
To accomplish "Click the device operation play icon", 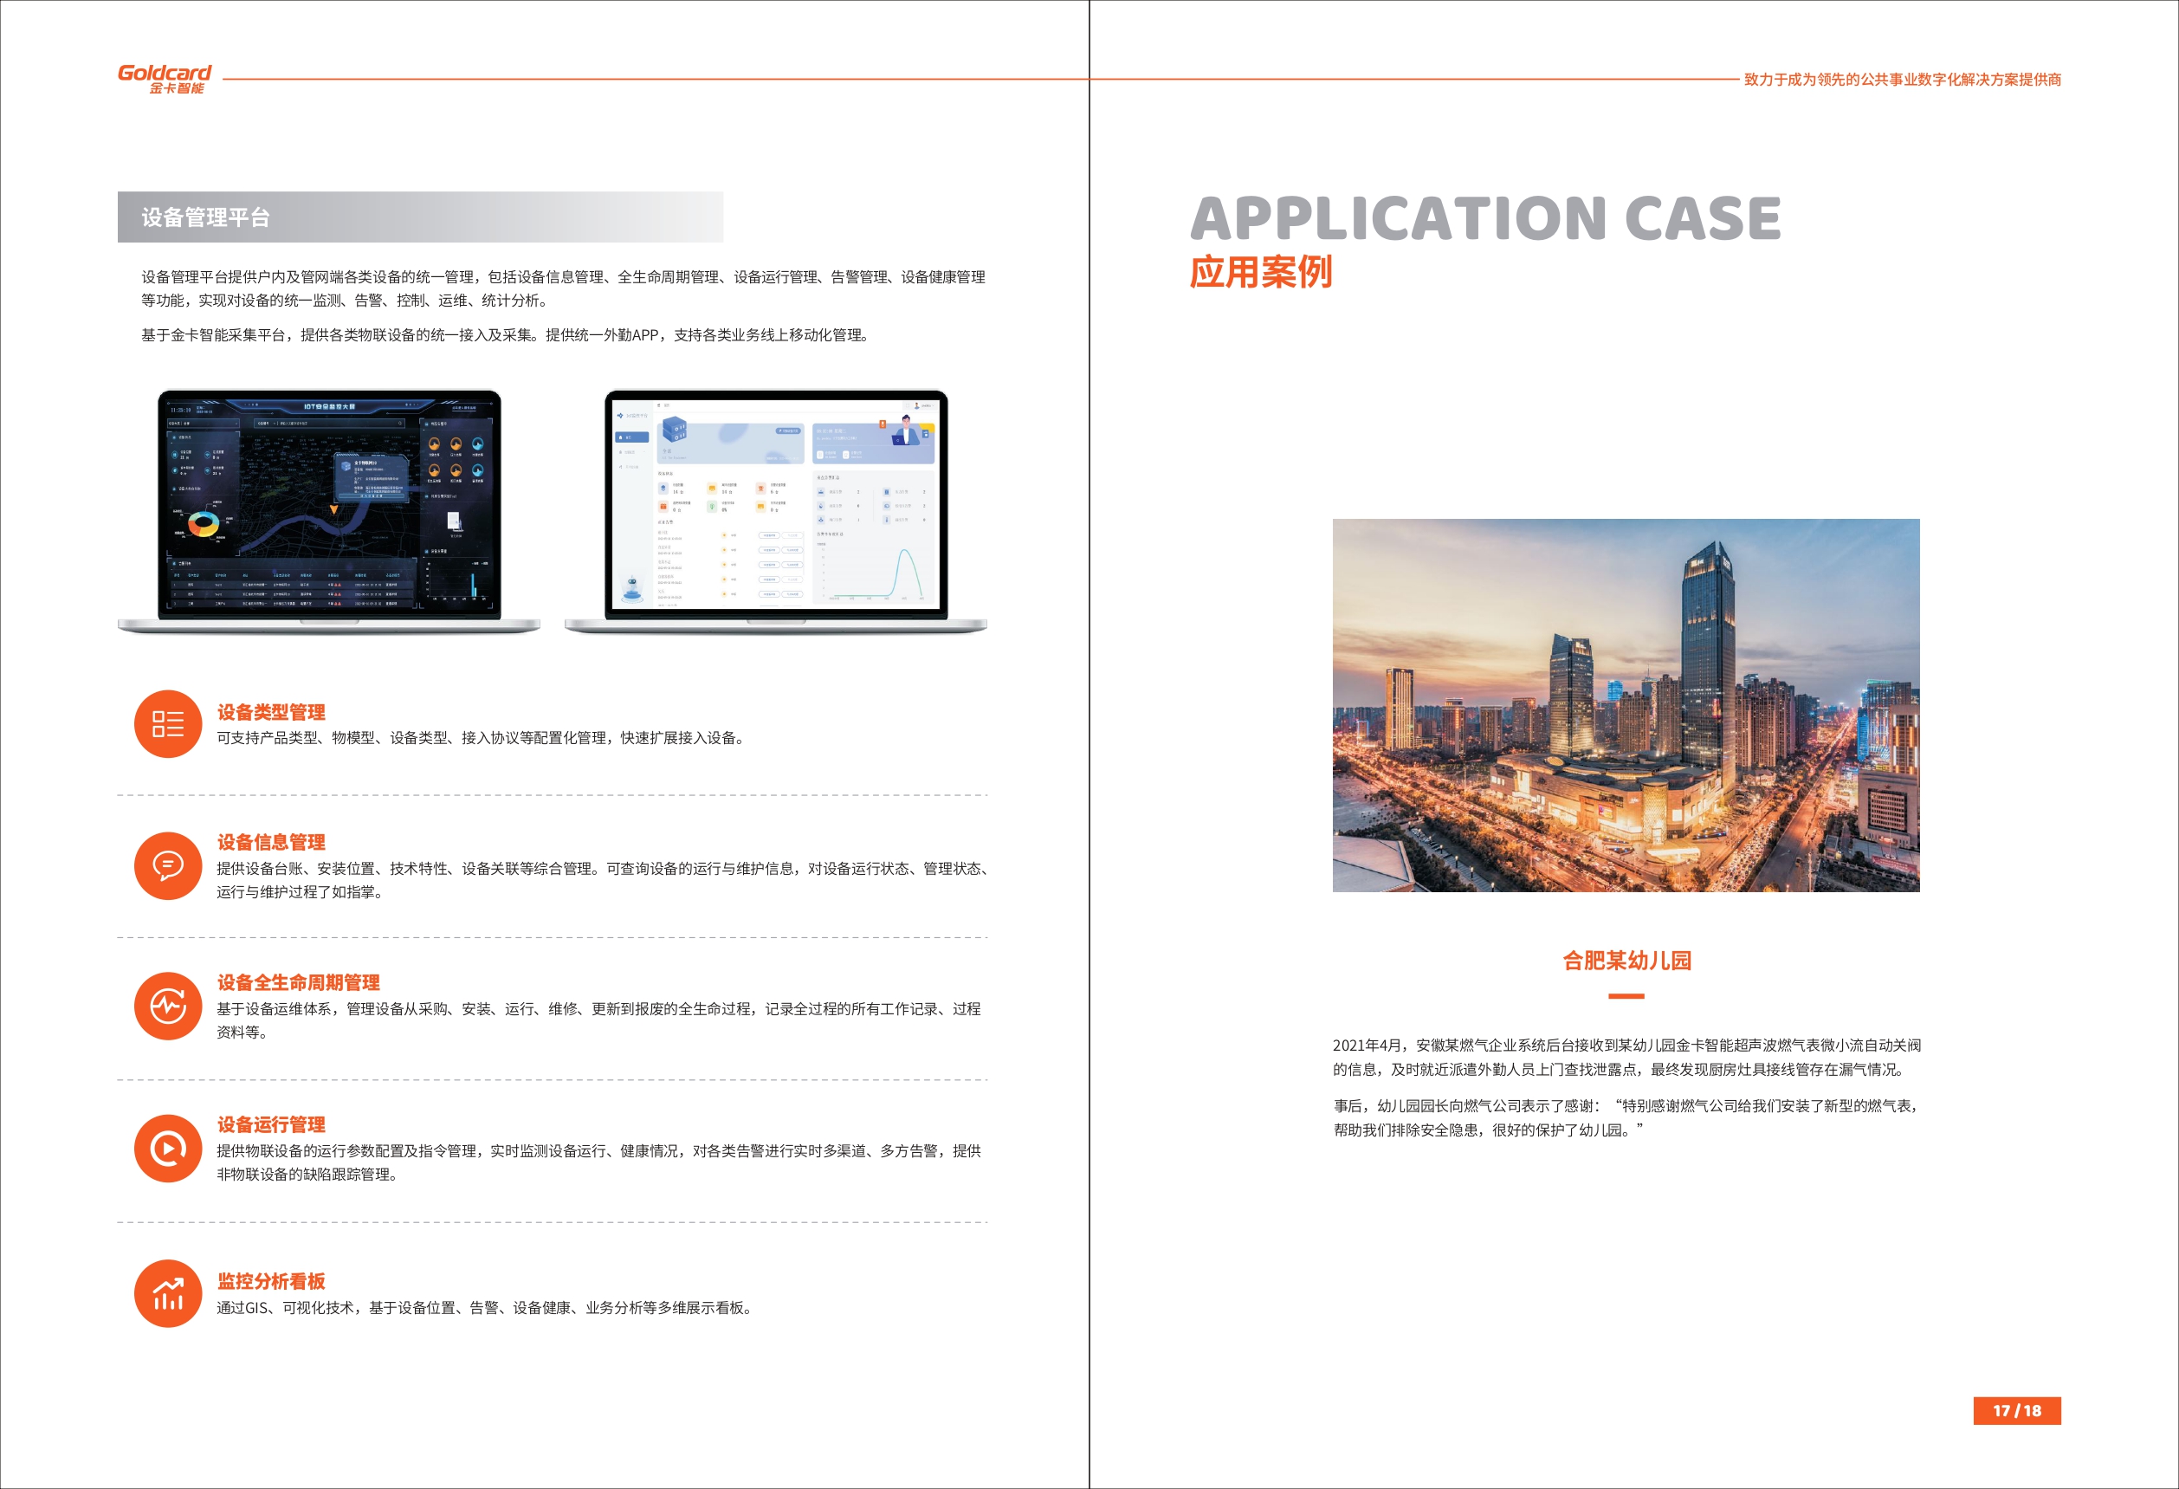I will click(x=168, y=1148).
